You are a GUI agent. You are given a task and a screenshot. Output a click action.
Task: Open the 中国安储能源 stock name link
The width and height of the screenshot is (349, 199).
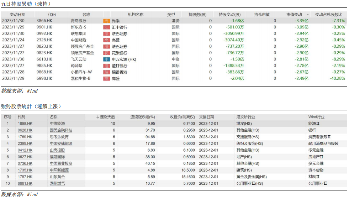(61, 144)
